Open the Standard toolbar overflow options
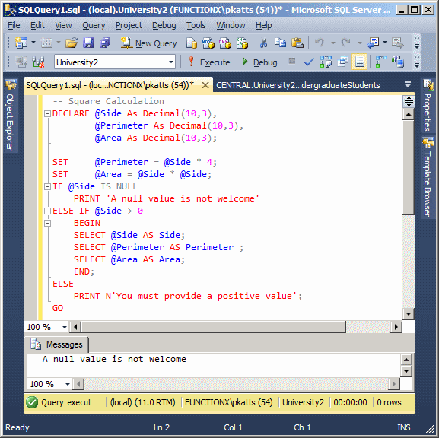Viewport: 439px width, 438px height. (417, 43)
